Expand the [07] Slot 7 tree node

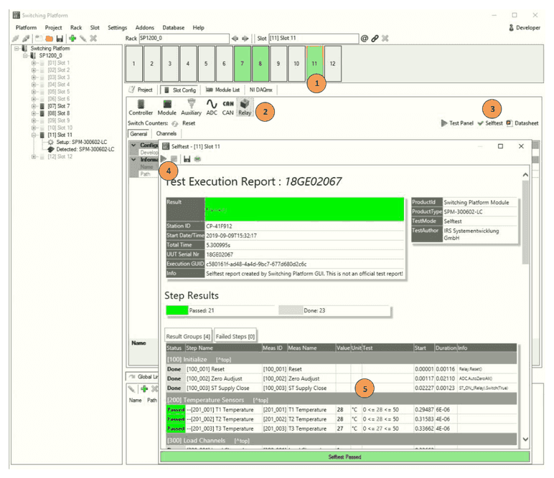34,106
